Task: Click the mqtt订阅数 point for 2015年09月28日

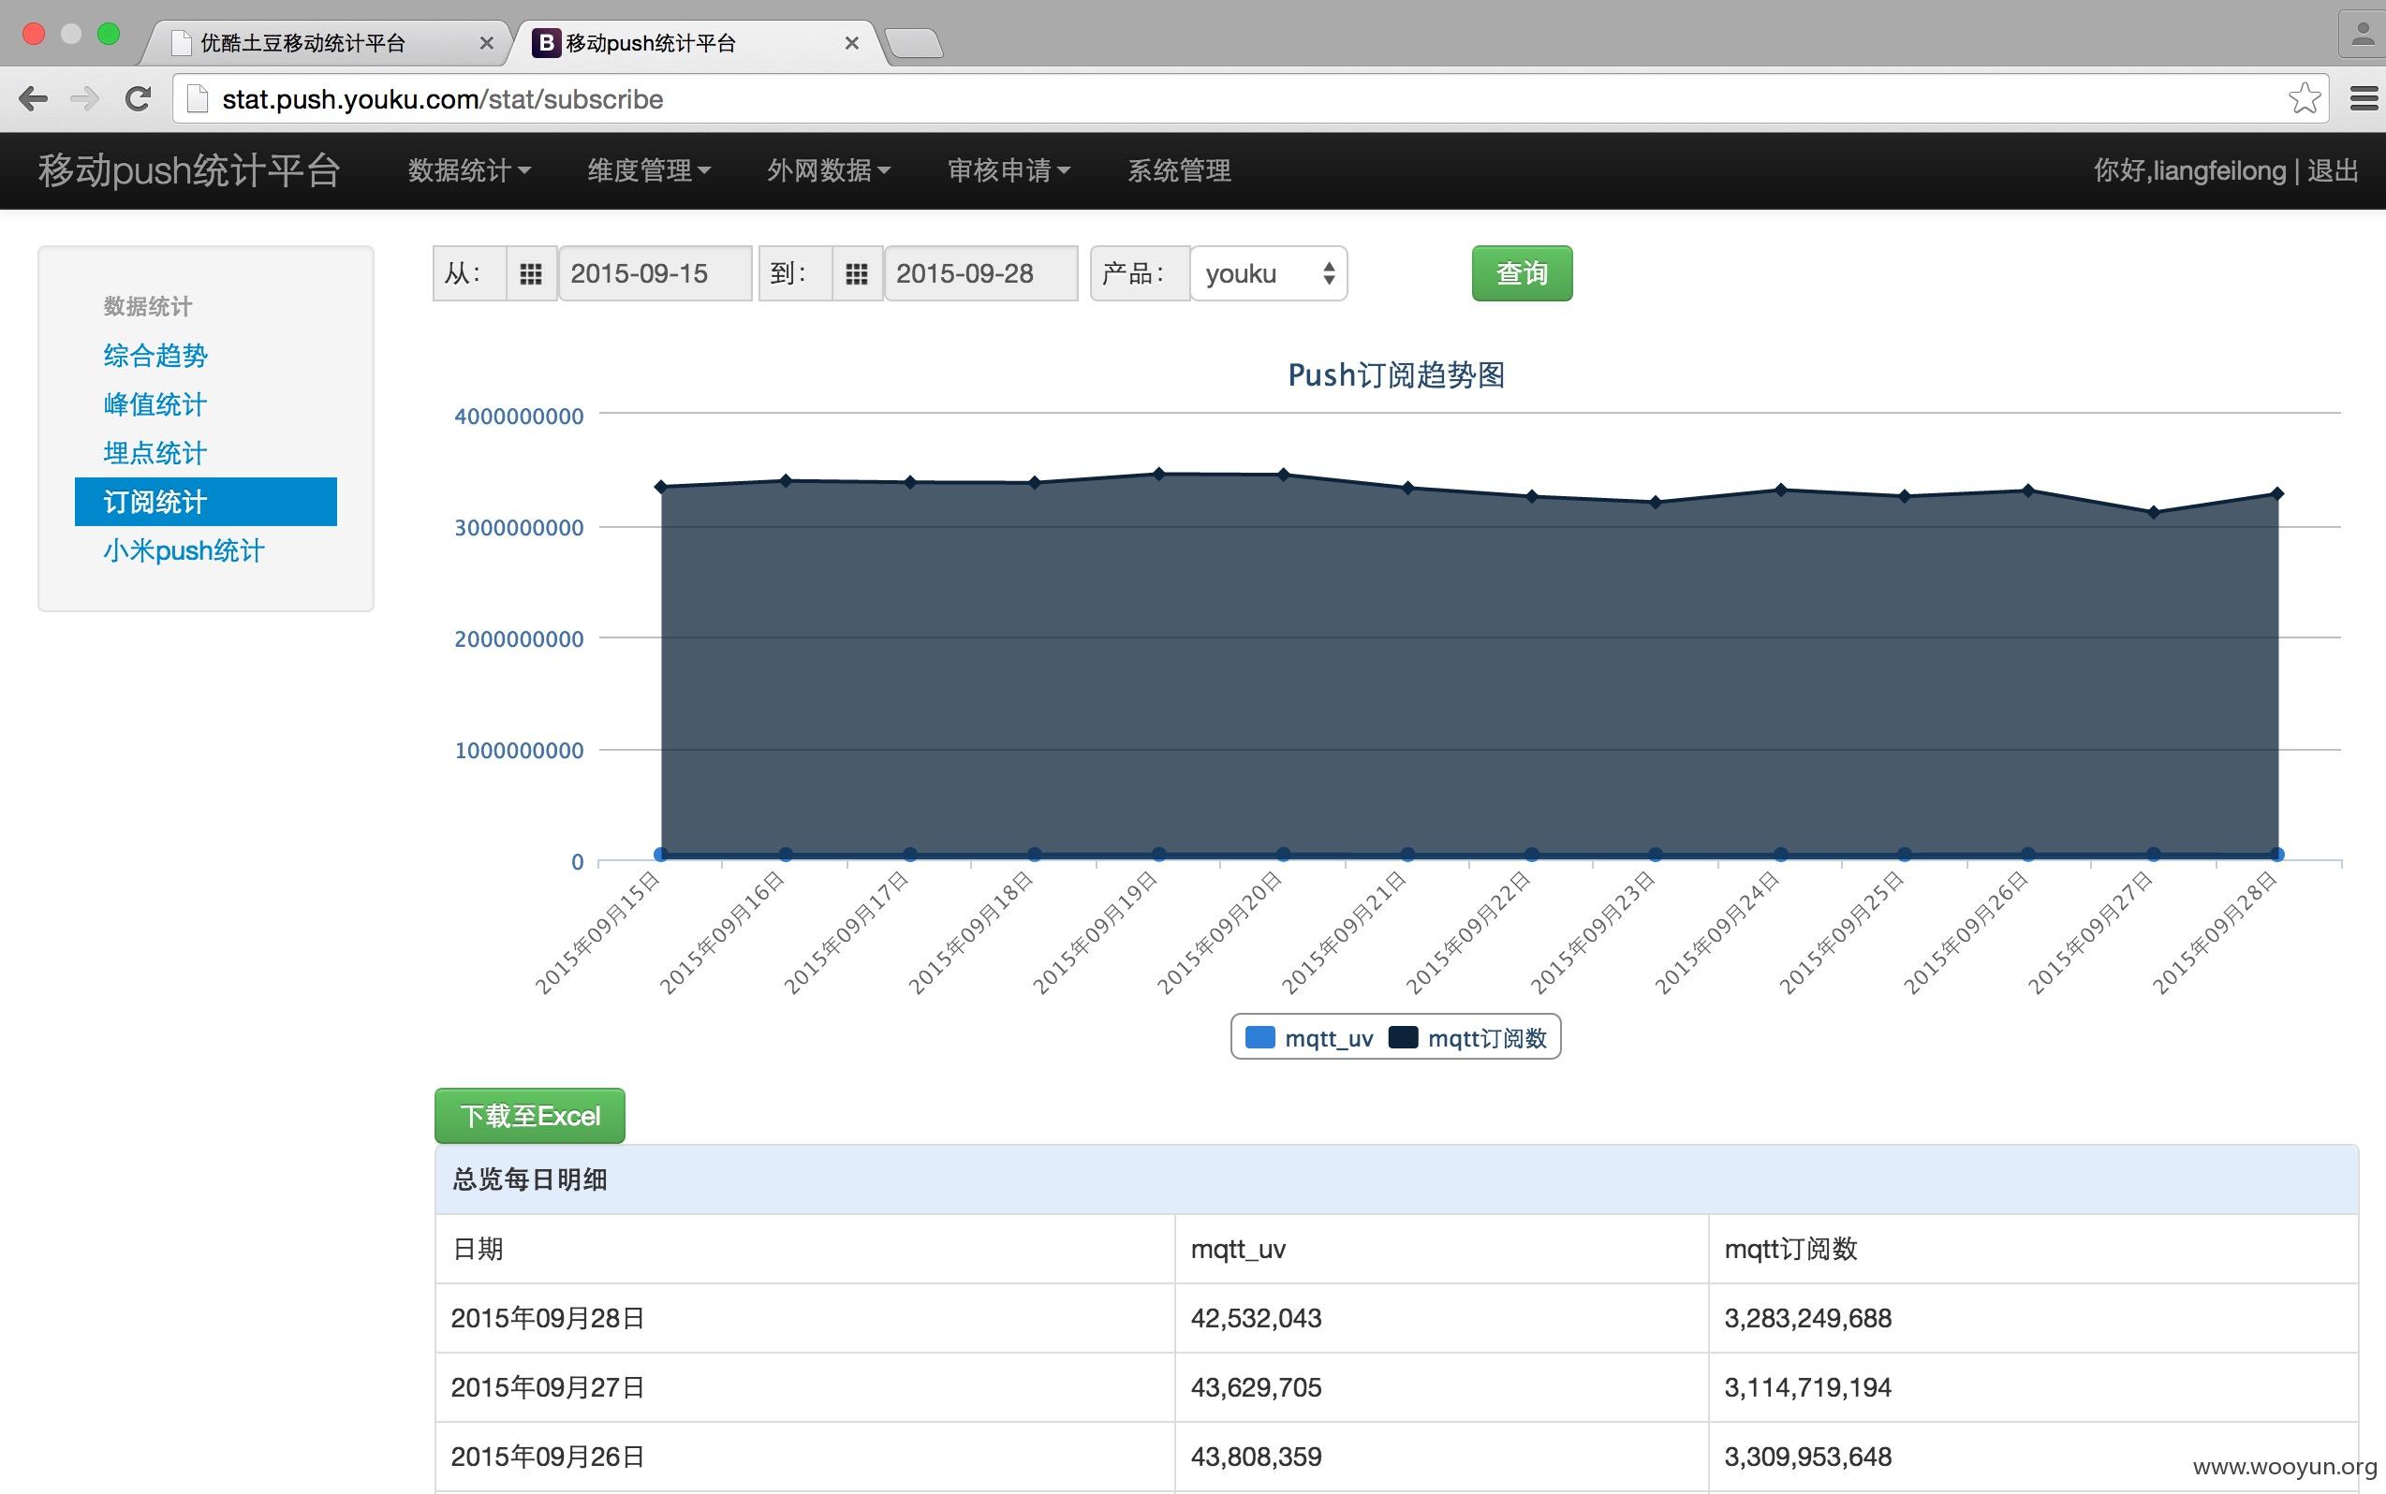Action: click(2277, 494)
